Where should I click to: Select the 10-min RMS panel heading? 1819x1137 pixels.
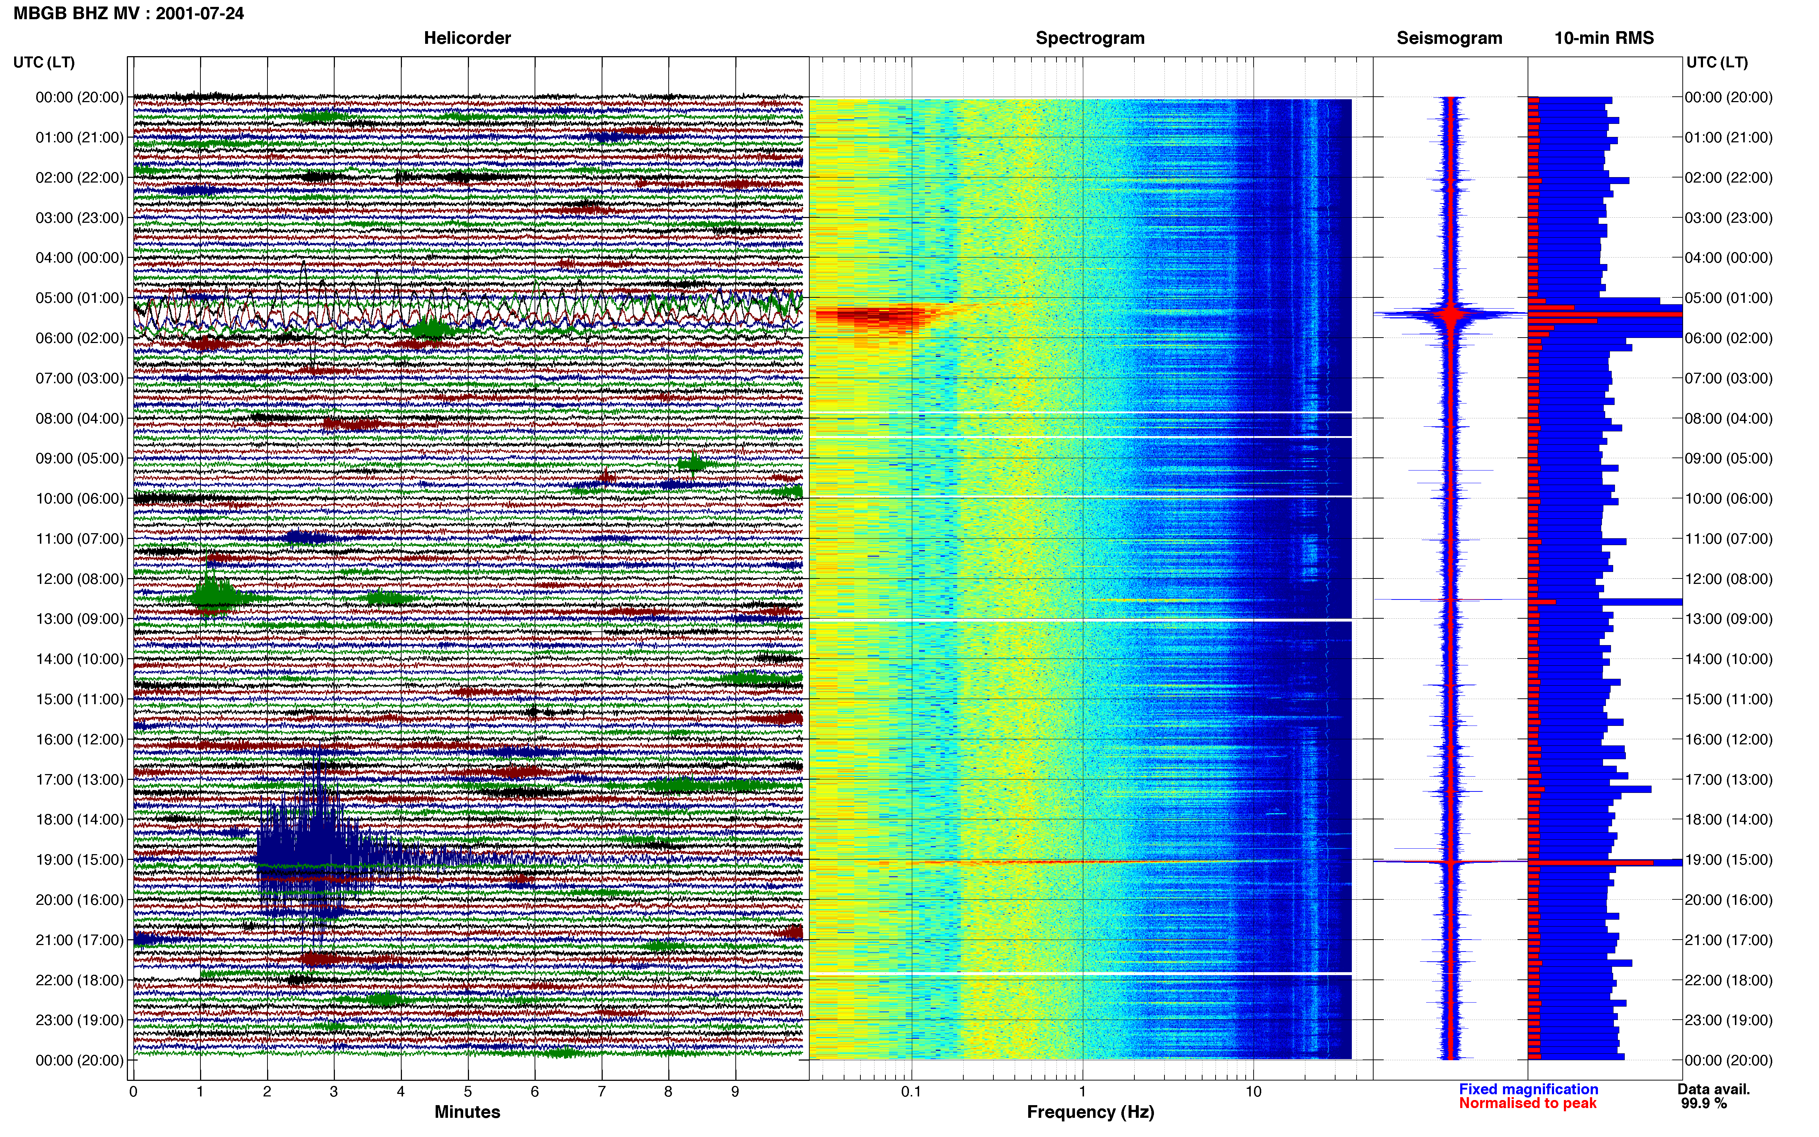point(1604,38)
